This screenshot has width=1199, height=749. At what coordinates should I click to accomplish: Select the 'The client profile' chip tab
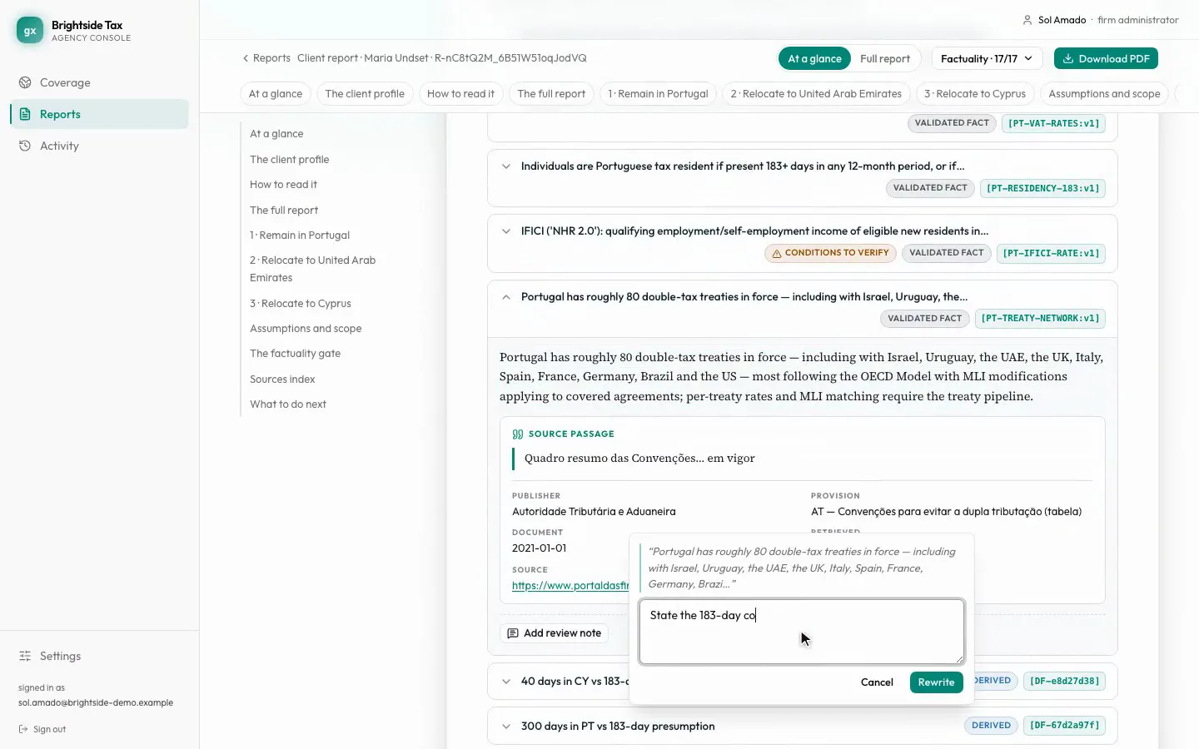tap(365, 93)
